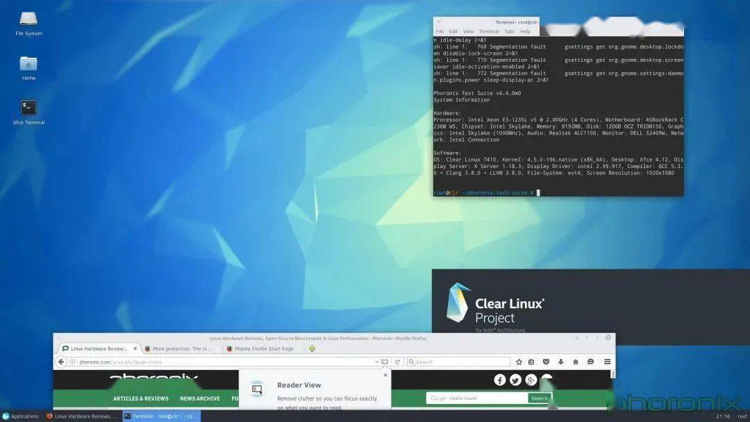Open the terminal Help menu
Screen dimensions: 750x422
tap(525, 31)
